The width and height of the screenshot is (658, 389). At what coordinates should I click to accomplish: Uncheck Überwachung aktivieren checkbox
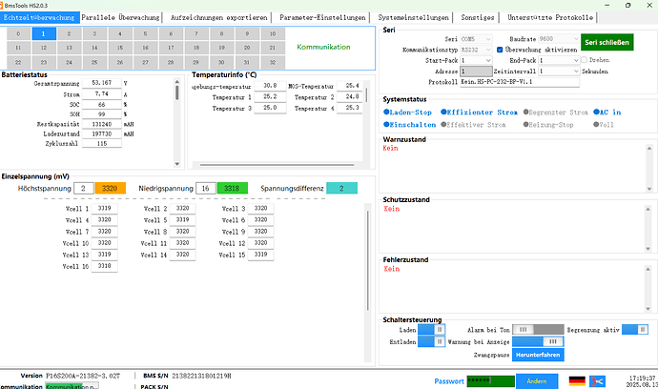pos(500,50)
